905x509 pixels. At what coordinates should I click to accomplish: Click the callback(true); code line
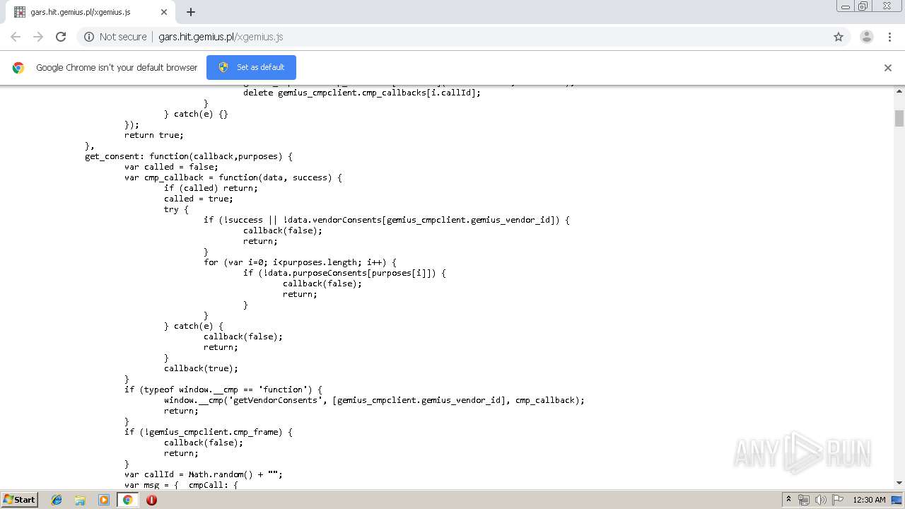point(201,368)
